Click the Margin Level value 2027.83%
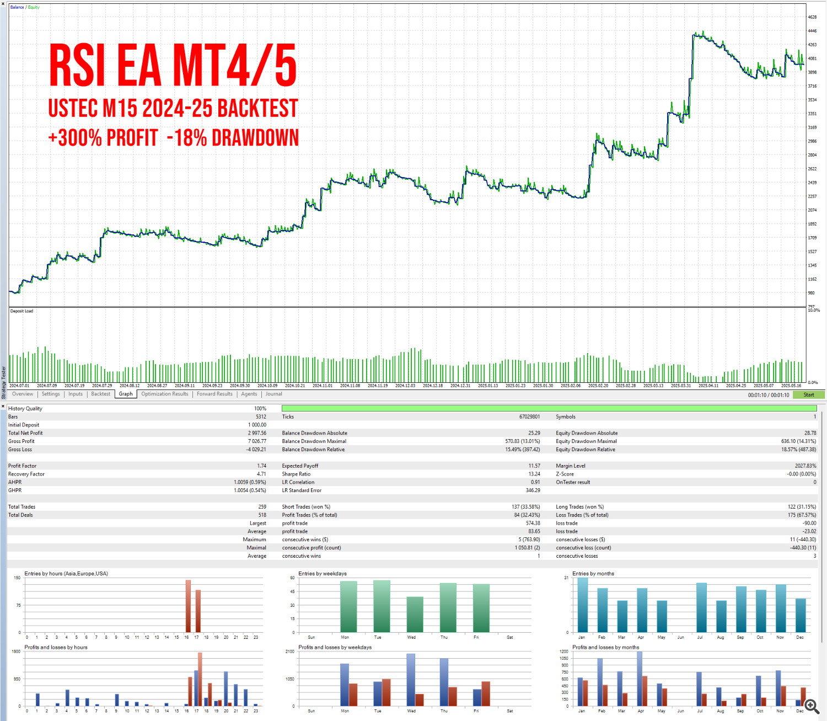Viewport: 827px width, 721px height. tap(806, 466)
